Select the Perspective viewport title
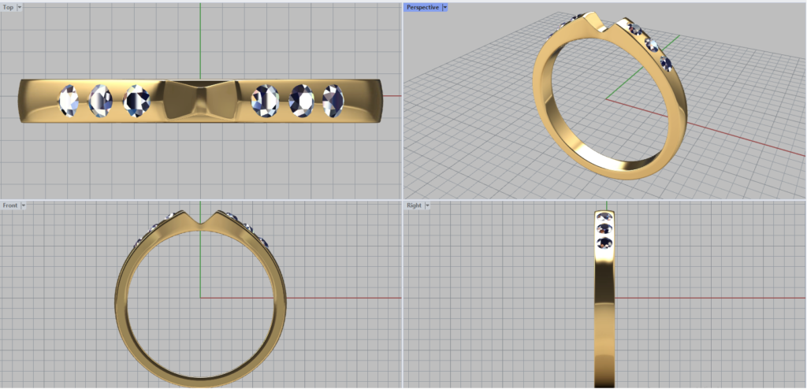The image size is (807, 389). tap(422, 7)
